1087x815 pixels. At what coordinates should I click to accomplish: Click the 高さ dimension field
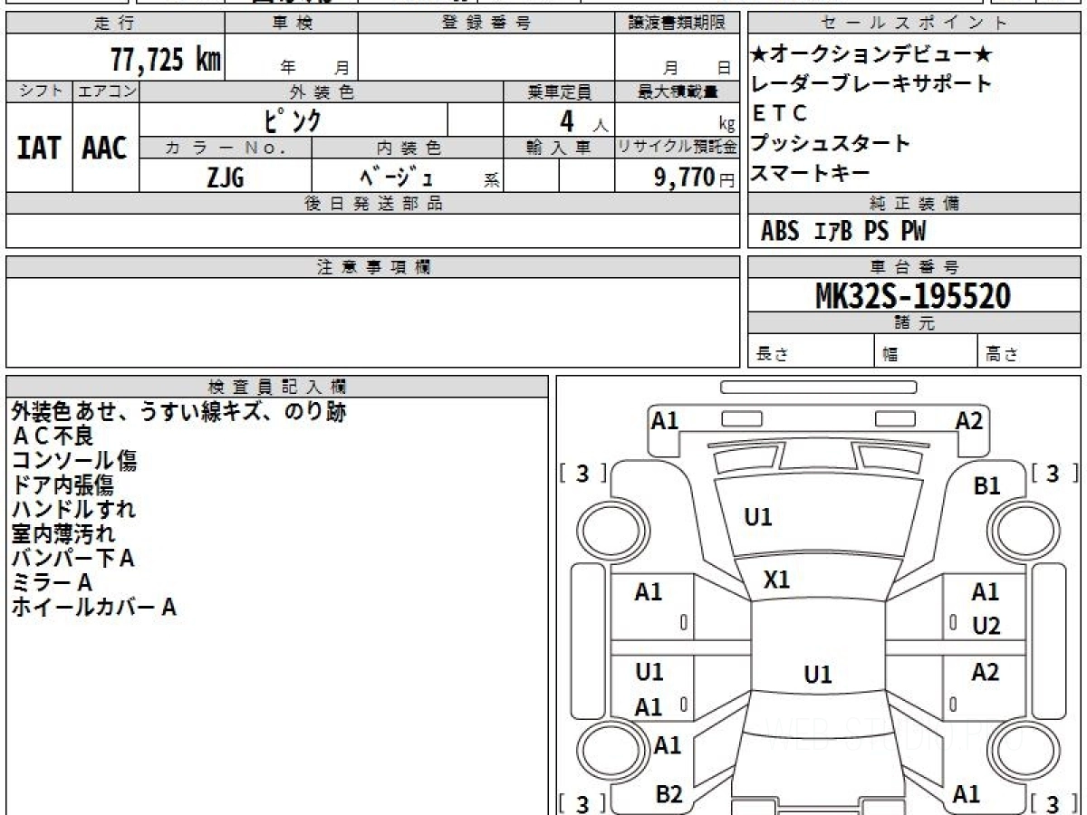[1029, 352]
